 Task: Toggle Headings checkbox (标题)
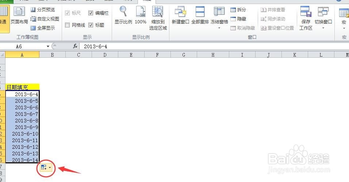[91, 25]
